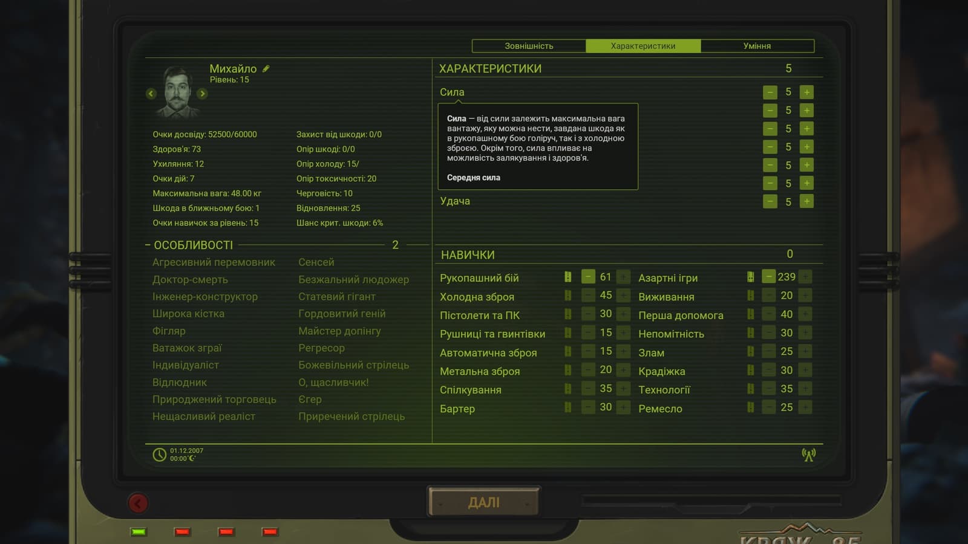Select the Сила attribute label
Image resolution: width=968 pixels, height=544 pixels.
pos(452,92)
